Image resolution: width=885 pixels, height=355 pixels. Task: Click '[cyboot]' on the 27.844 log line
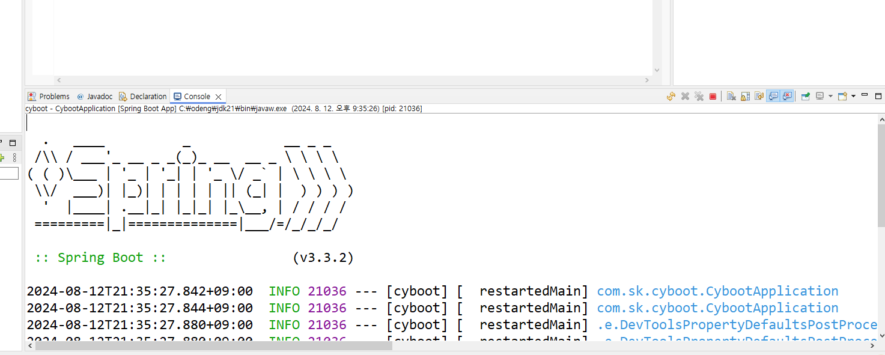tap(417, 308)
